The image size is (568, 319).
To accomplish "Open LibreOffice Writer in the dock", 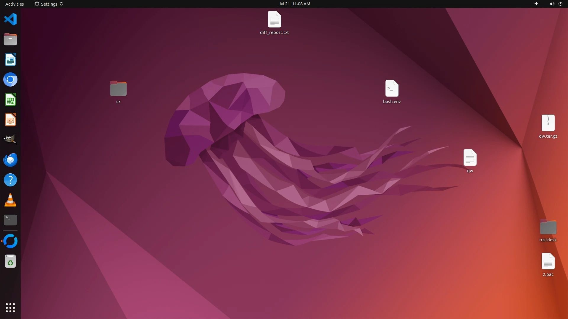I will click(10, 60).
